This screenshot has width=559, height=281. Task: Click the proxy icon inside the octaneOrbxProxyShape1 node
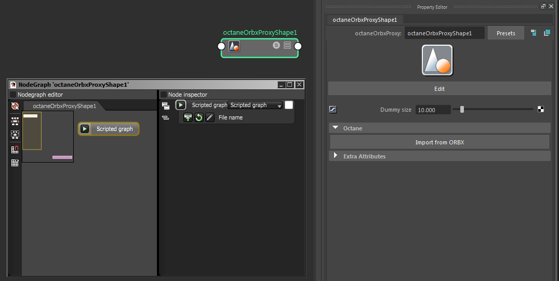pyautogui.click(x=234, y=46)
